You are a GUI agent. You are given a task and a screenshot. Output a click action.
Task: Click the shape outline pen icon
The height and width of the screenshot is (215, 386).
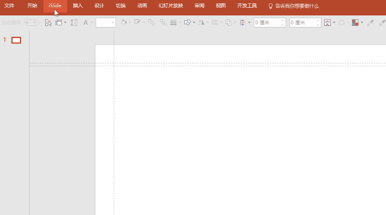(137, 23)
